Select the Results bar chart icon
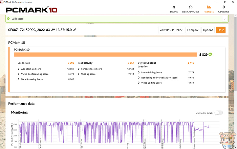This screenshot has width=237, height=149. [209, 7]
